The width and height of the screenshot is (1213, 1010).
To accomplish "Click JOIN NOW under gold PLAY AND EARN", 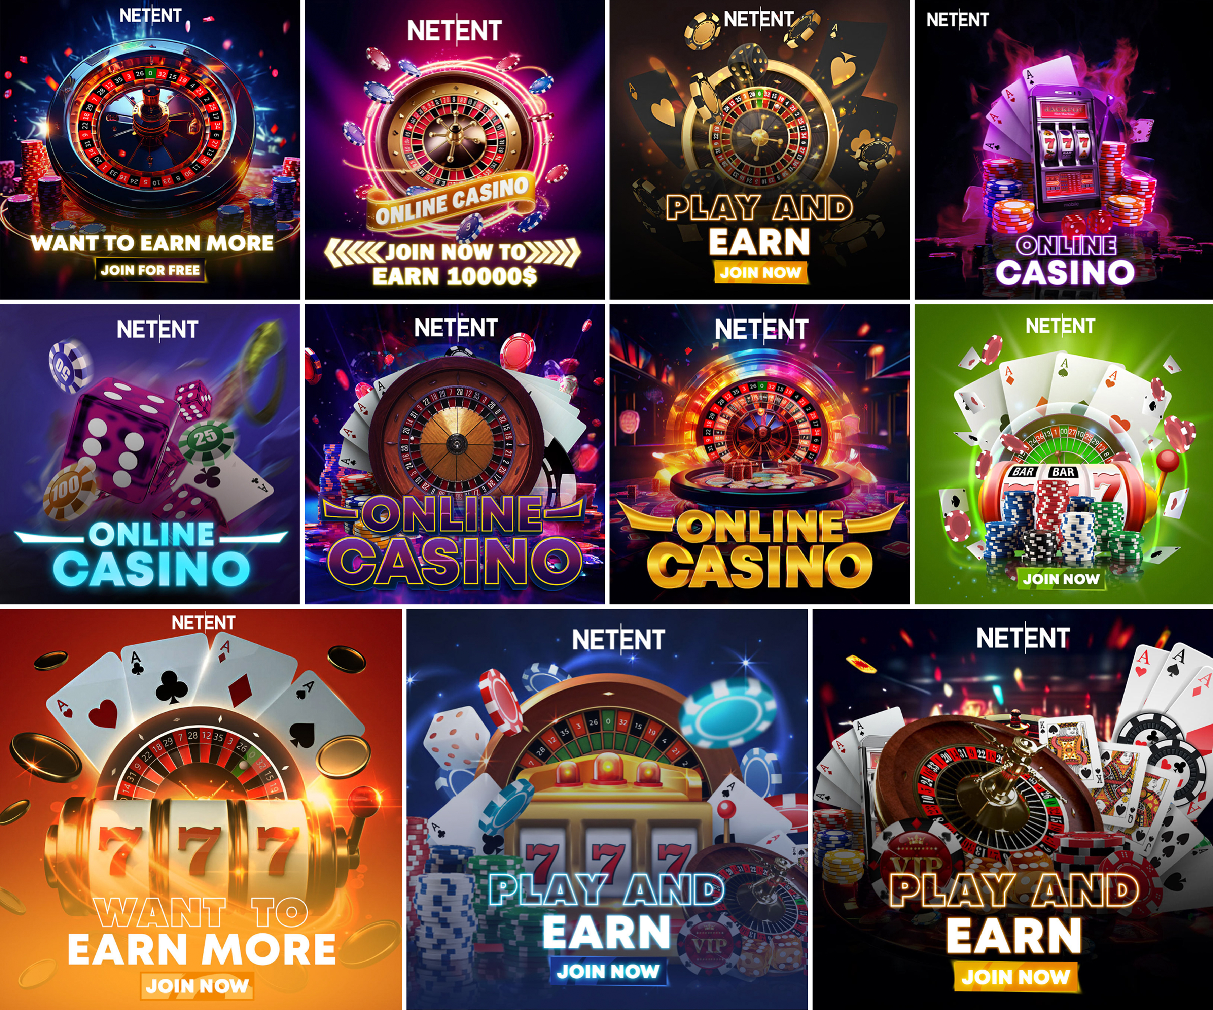I will coord(760,272).
